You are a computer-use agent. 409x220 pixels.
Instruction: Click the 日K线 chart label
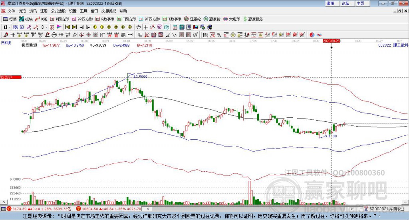[x=6, y=43]
